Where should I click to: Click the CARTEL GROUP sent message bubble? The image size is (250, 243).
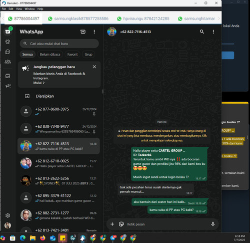[169, 164]
